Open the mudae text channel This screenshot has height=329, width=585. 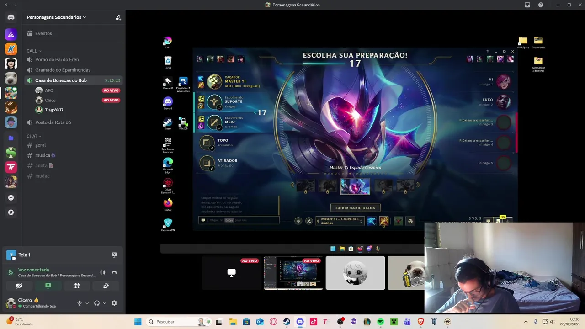73,176
